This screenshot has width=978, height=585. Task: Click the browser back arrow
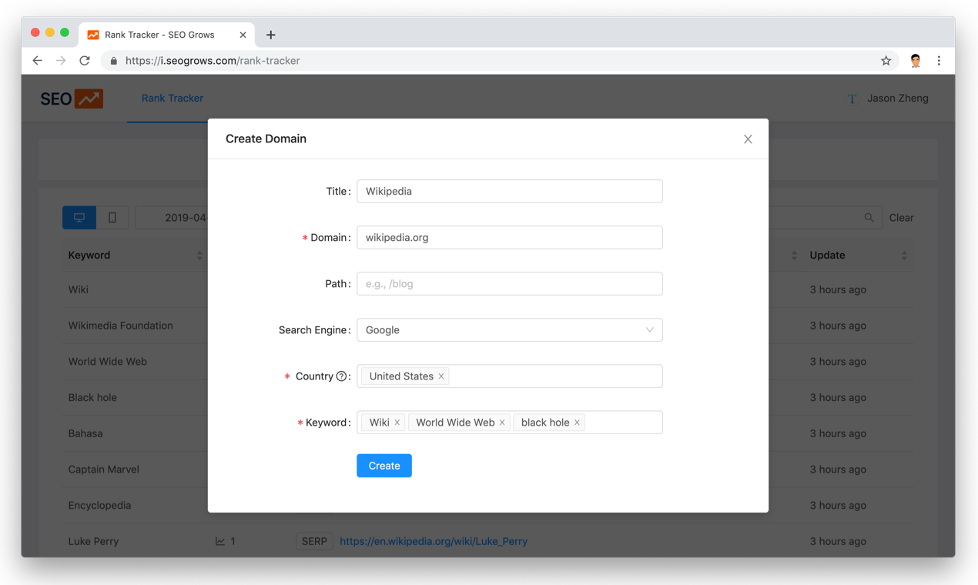coord(37,61)
